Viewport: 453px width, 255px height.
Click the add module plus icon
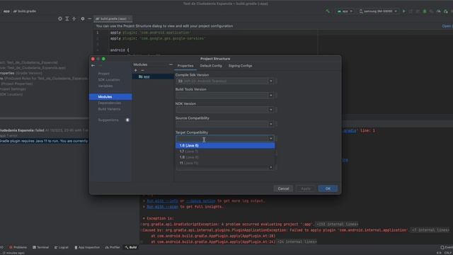coord(136,70)
